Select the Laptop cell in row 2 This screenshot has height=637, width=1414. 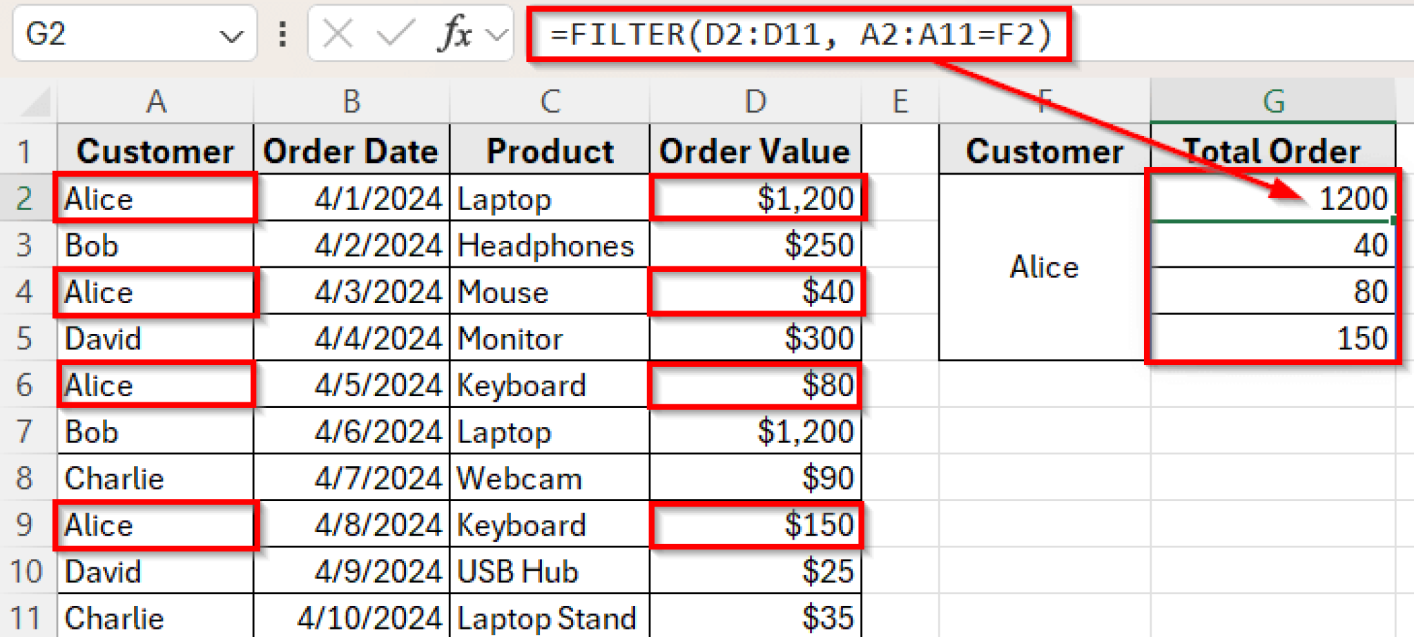pyautogui.click(x=549, y=198)
